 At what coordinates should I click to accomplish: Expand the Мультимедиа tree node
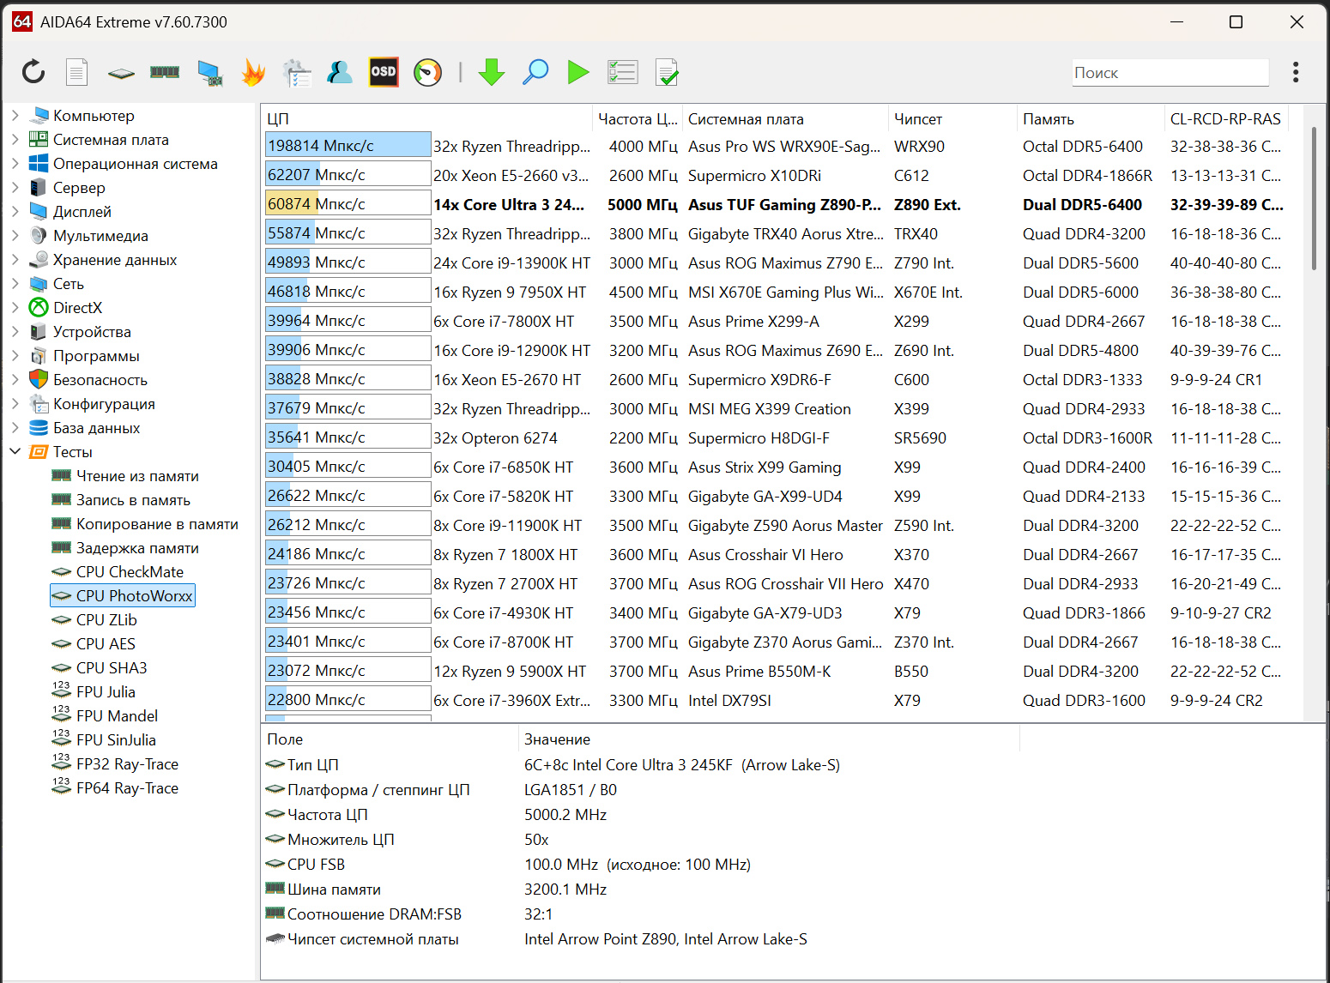(x=15, y=235)
